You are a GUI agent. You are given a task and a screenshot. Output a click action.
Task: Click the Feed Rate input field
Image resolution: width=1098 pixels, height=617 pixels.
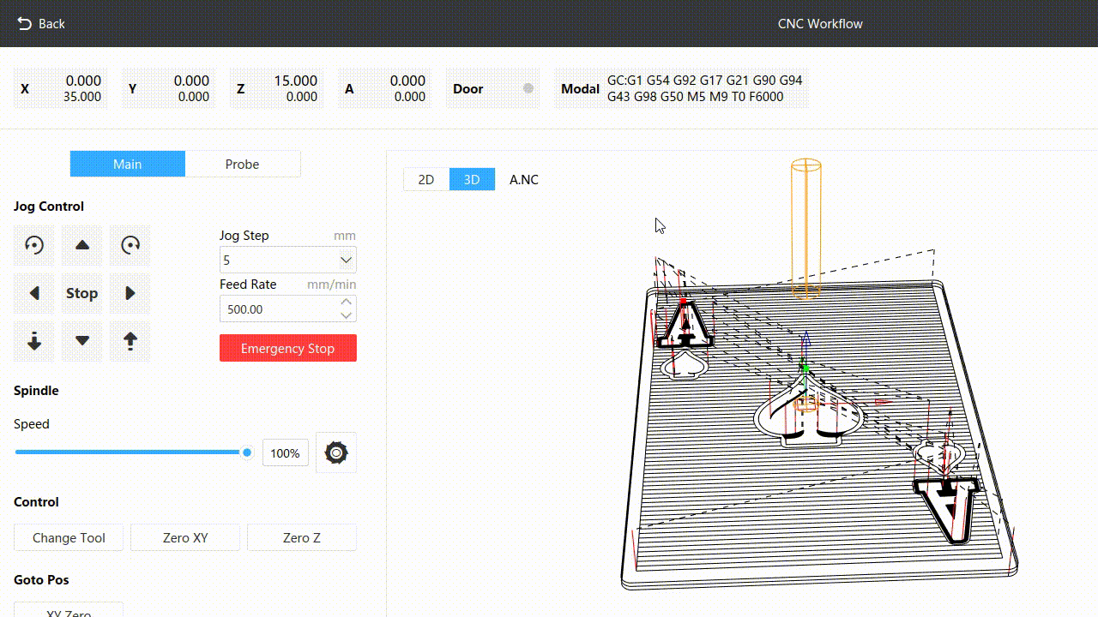[279, 308]
